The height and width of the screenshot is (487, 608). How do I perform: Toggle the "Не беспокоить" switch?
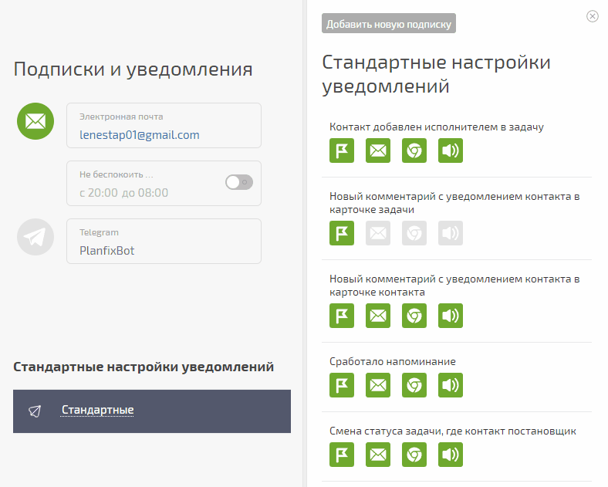[239, 182]
